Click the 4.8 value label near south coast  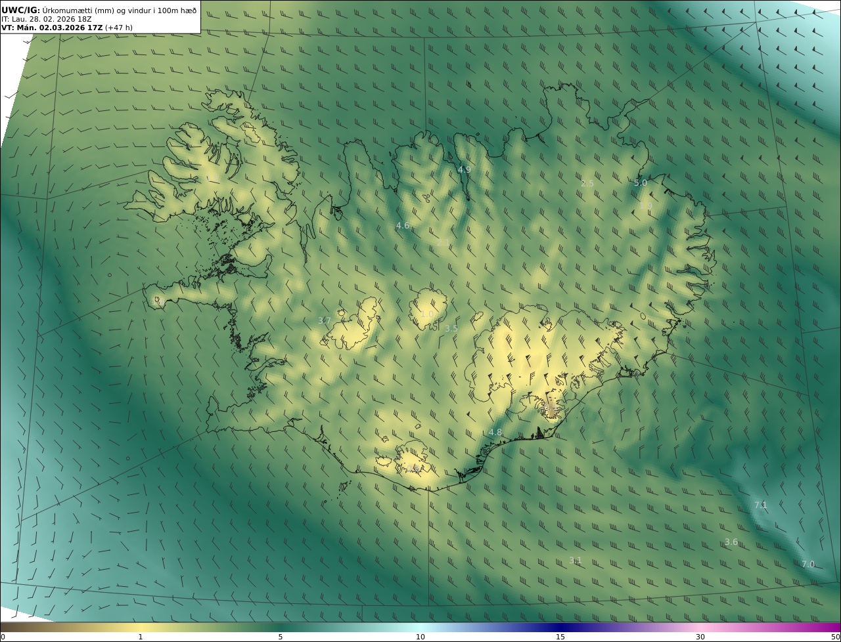495,432
